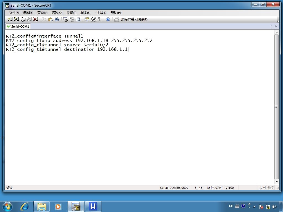Open the 帮助(H) menu
This screenshot has width=283, height=212.
116,13
